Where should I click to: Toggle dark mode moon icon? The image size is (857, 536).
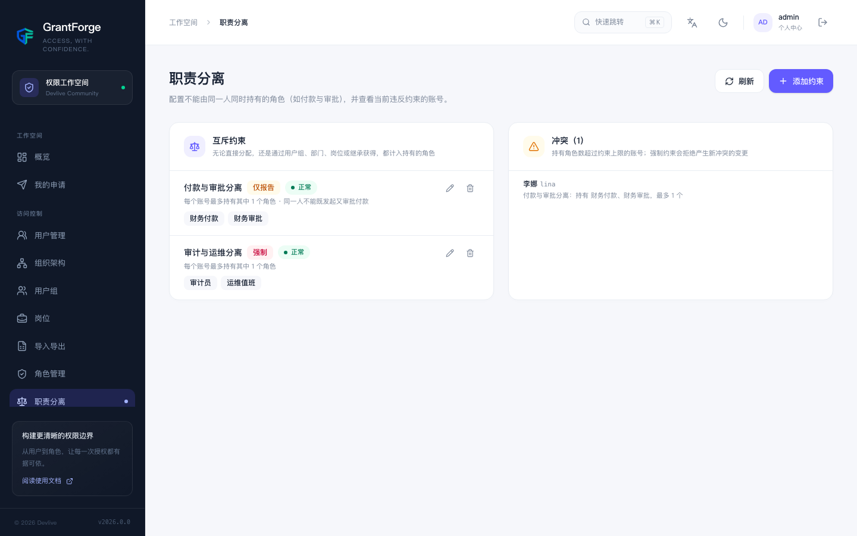click(x=723, y=23)
